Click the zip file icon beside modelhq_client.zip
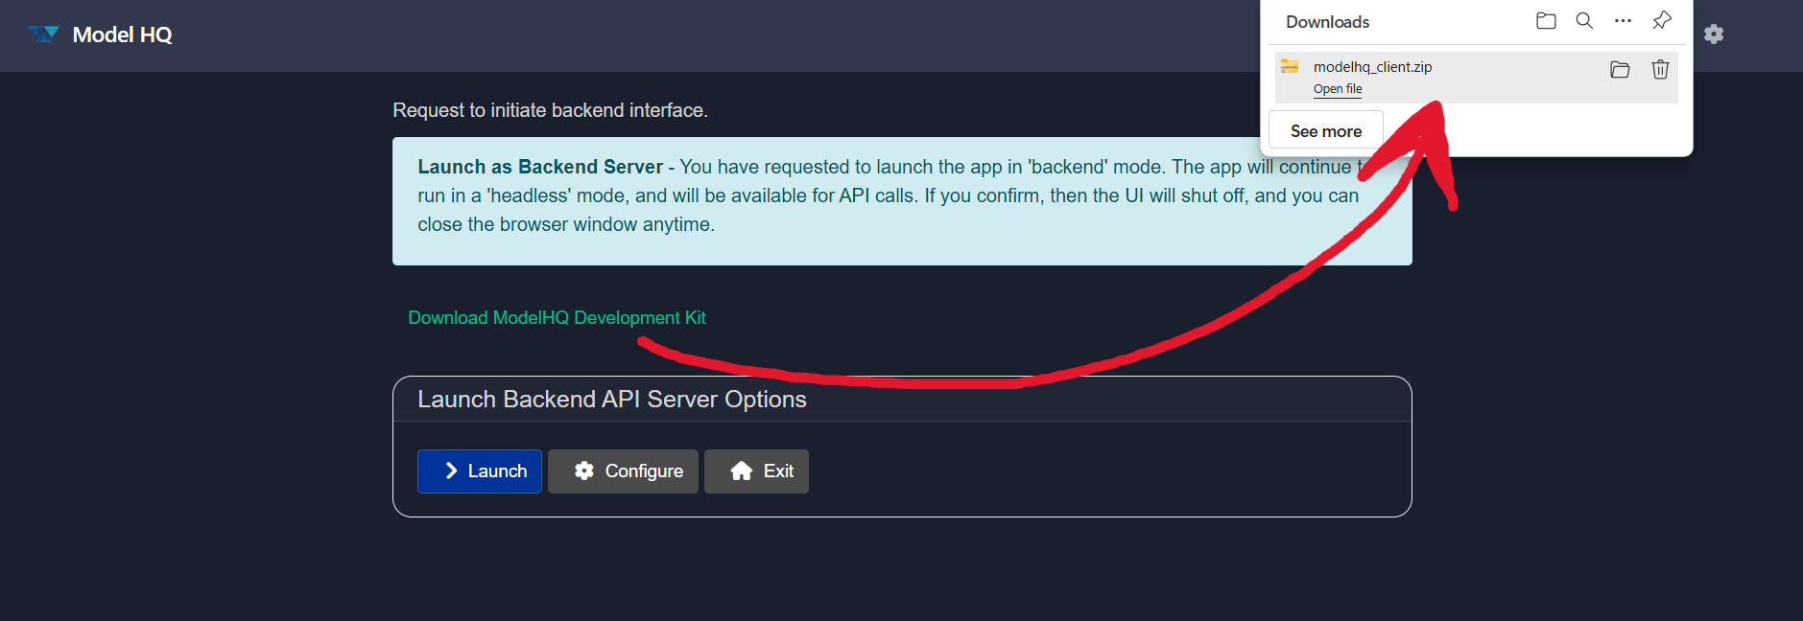 point(1290,66)
